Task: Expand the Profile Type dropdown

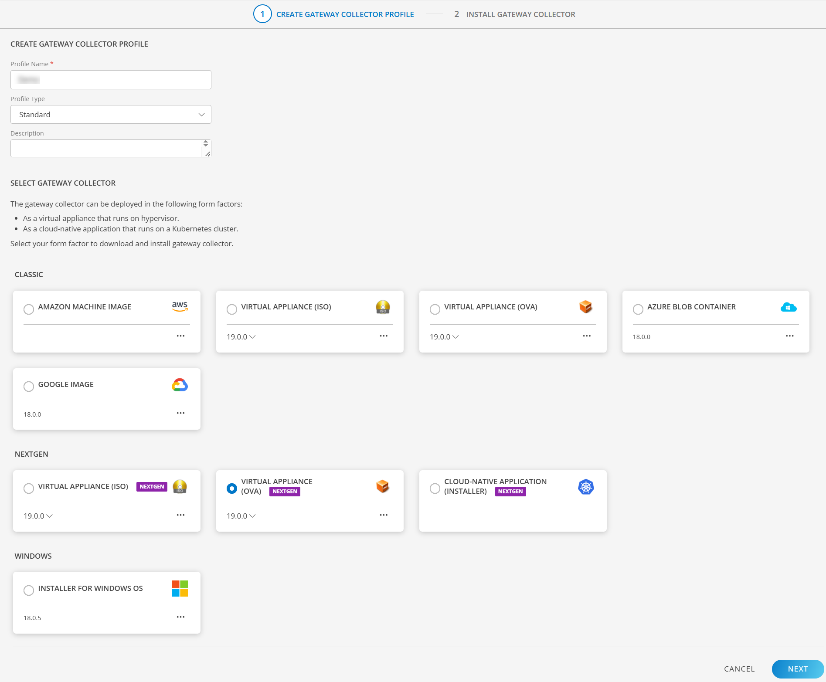Action: (111, 115)
